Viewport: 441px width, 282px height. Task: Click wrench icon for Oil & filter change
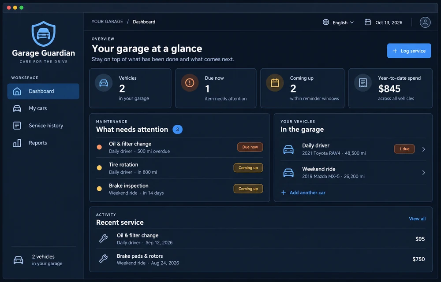[104, 239]
